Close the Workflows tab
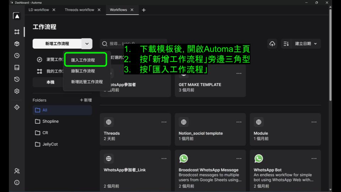The width and height of the screenshot is (341, 192). coord(132,10)
